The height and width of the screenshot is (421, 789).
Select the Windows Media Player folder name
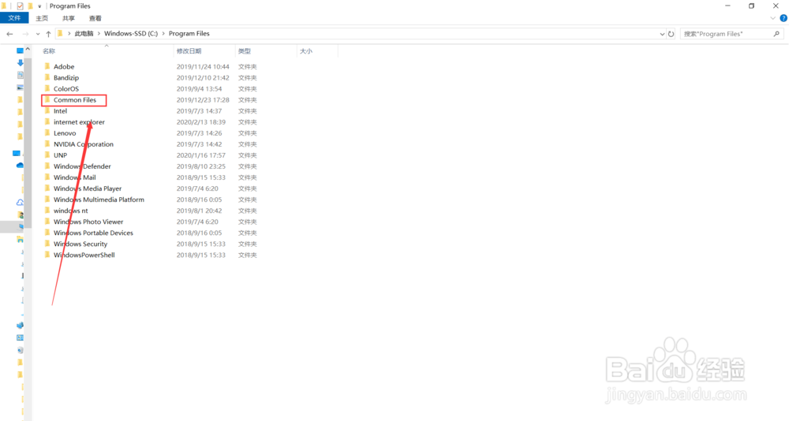click(x=88, y=188)
